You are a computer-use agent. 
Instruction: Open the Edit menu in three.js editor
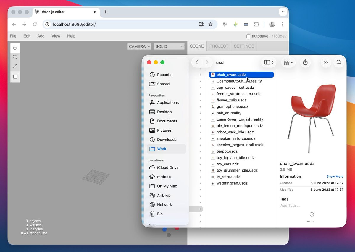(27, 36)
